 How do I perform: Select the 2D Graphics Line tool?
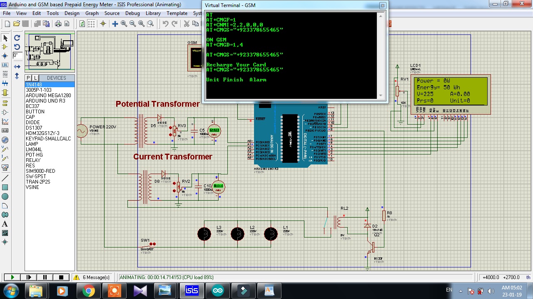5,178
